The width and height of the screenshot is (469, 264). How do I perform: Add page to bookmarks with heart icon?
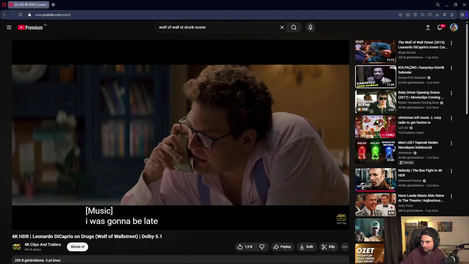430,15
